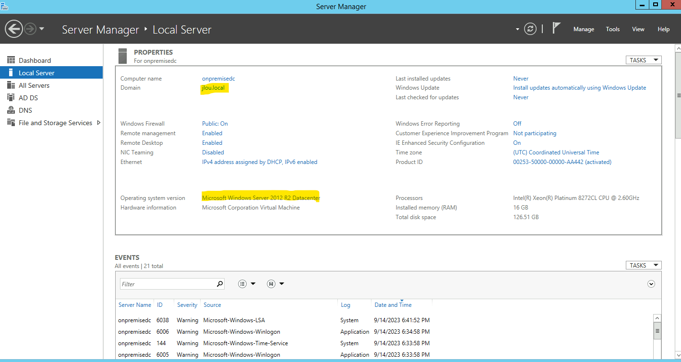
Task: Click main pane scrollbar up arrow
Action: point(678,48)
